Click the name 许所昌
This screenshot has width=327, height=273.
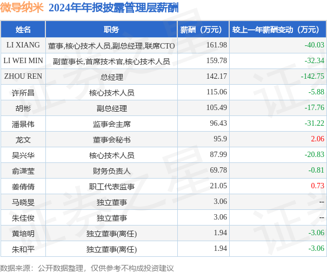coord(23,93)
